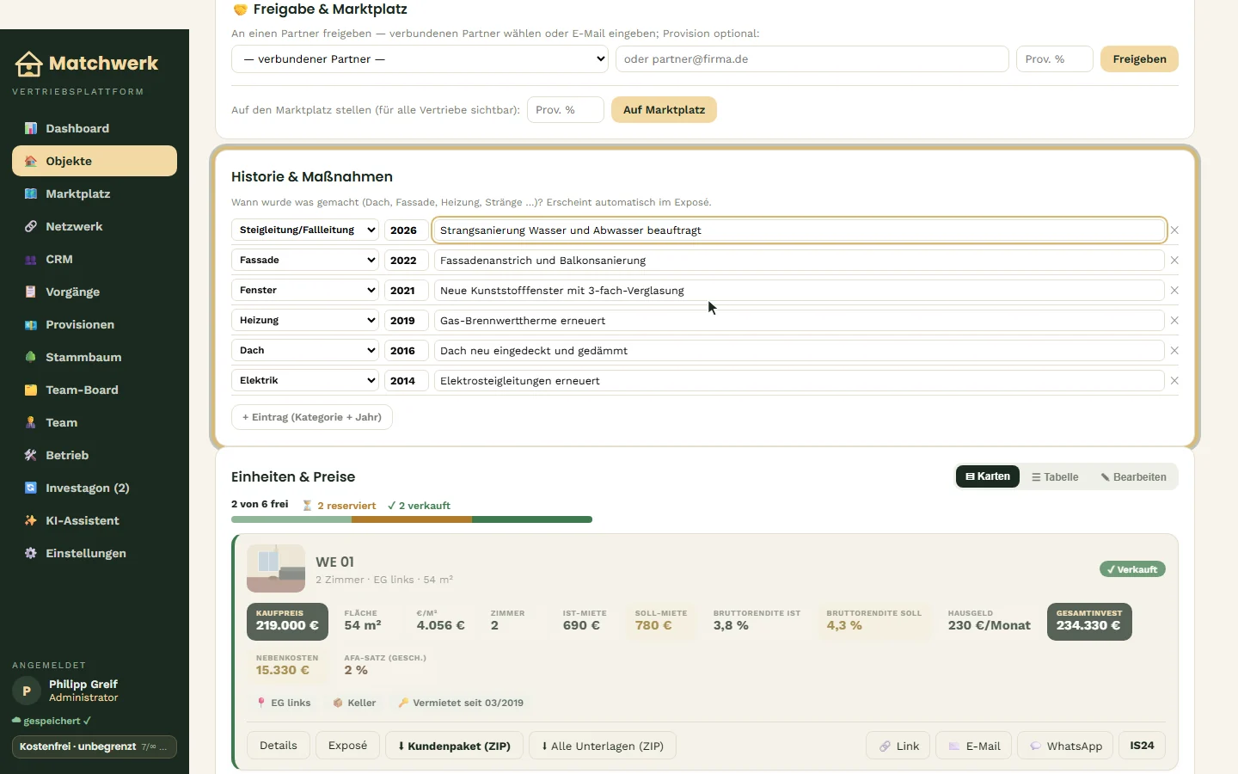
Task: Click the Matchwerk house logo icon
Action: click(28, 64)
